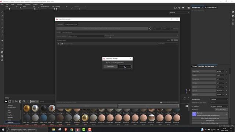Open Brave browser from the taskbar
The image size is (235, 132).
[x=66, y=129]
